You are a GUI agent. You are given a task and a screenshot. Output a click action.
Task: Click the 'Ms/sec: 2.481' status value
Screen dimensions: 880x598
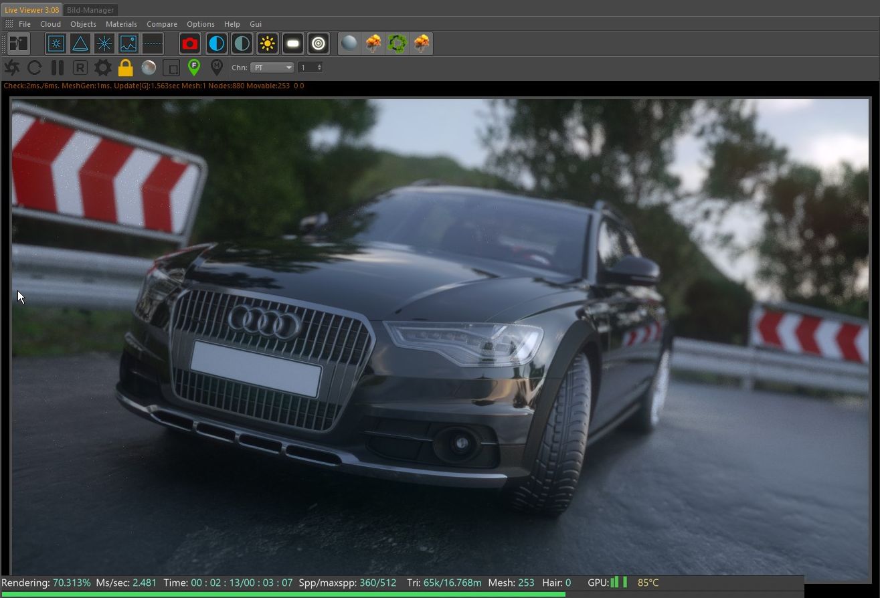(x=126, y=583)
